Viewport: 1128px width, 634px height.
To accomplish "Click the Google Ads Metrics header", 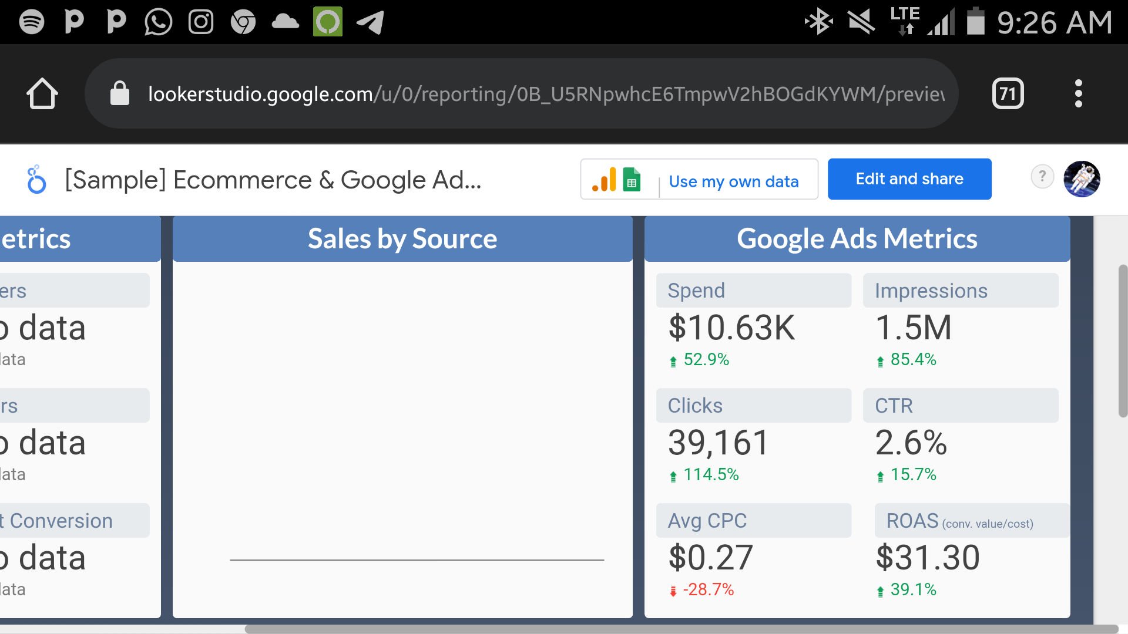I will click(857, 239).
